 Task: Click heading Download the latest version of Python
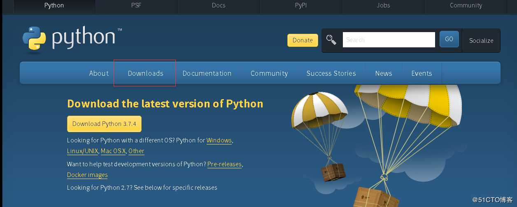[x=165, y=103]
